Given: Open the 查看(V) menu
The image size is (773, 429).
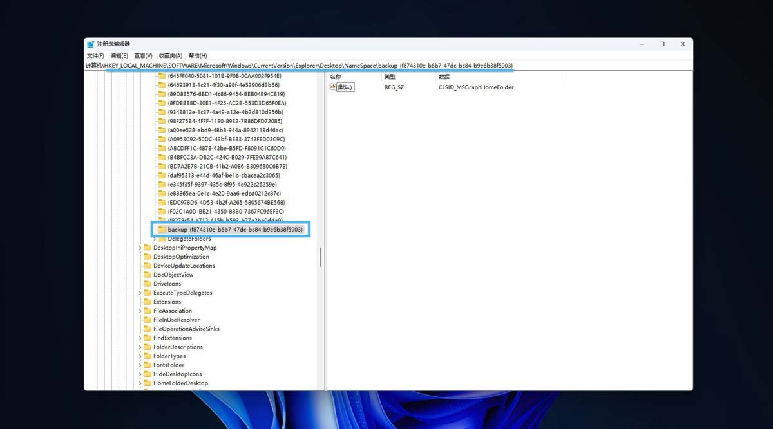Looking at the screenshot, I should pos(142,55).
